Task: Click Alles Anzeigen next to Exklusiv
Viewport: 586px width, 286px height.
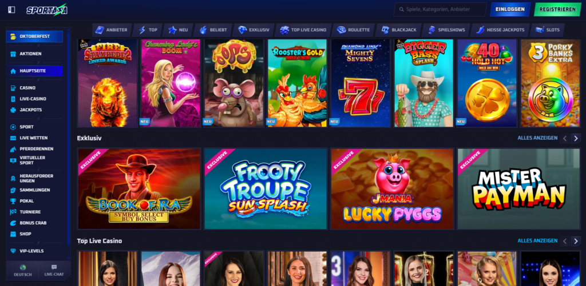Action: [537, 138]
